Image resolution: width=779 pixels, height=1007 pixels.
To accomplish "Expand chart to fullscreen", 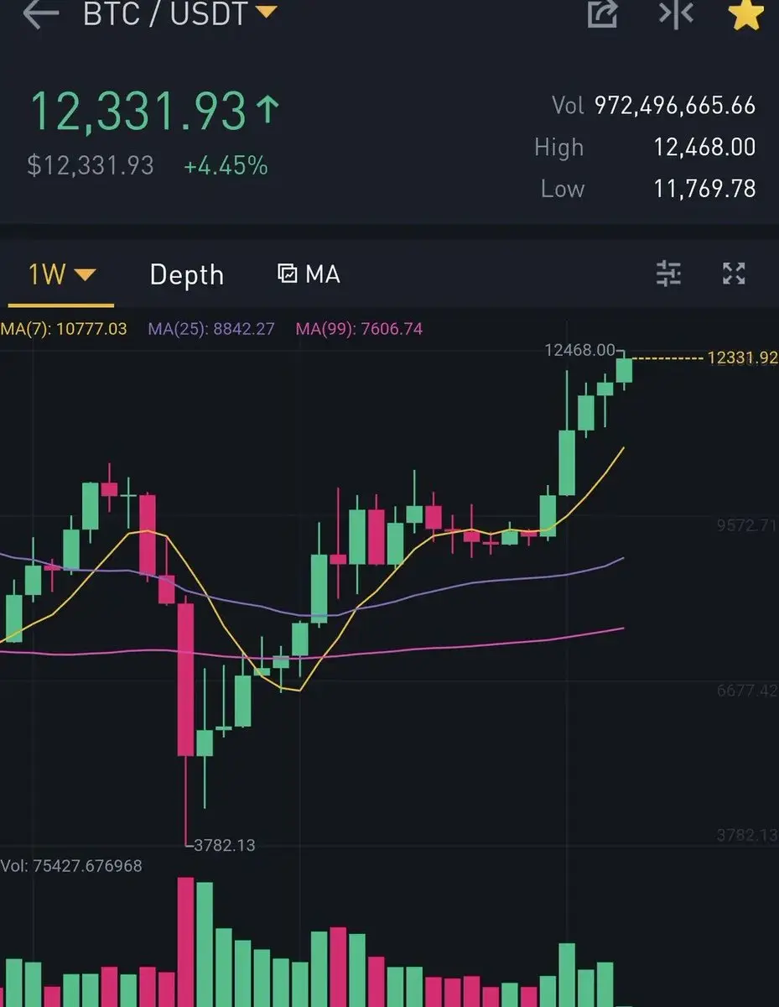I will [734, 274].
